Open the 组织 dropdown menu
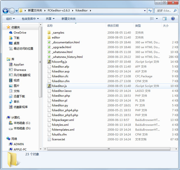The height and width of the screenshot is (170, 180). pos(11,19)
